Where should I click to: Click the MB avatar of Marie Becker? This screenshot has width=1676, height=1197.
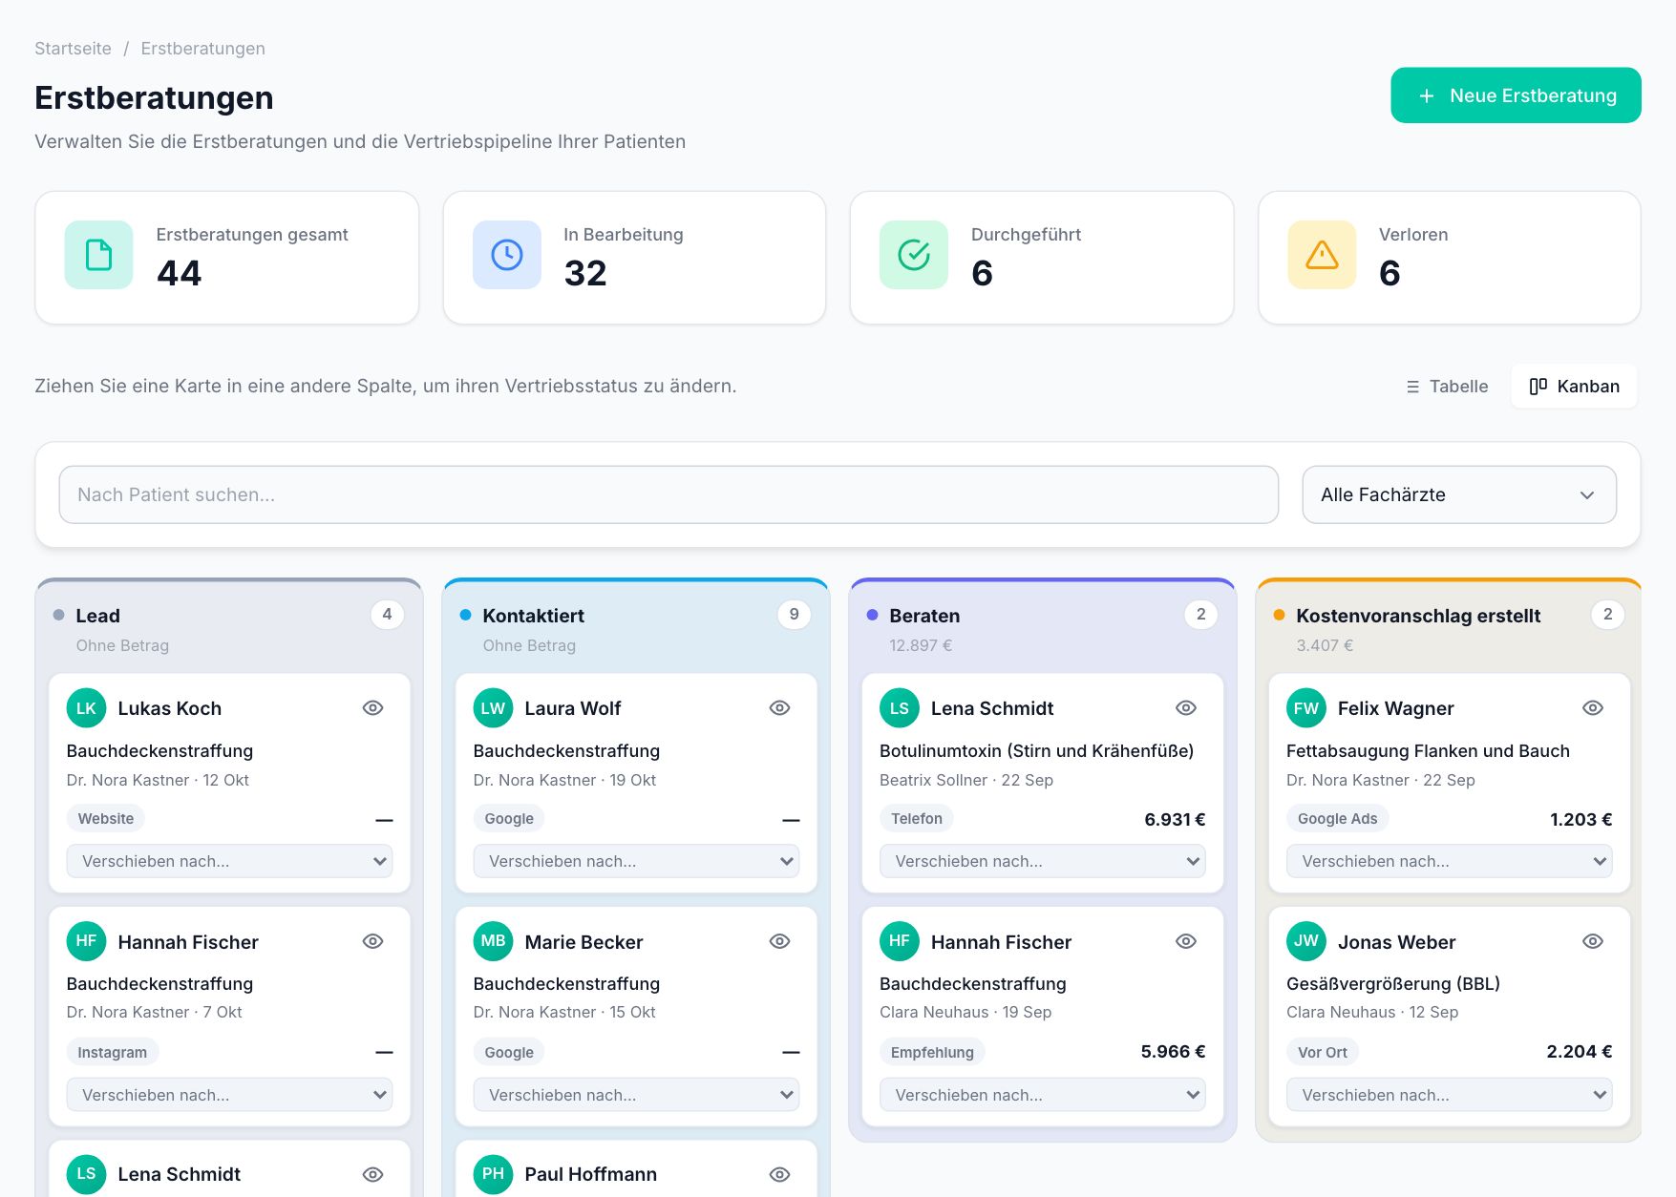coord(493,941)
